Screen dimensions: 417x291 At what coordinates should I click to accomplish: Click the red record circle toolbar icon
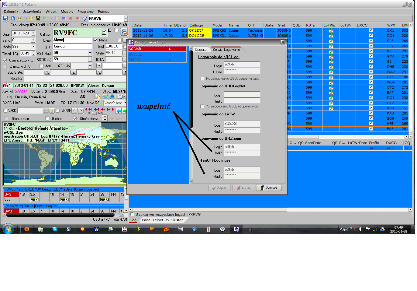(71, 18)
